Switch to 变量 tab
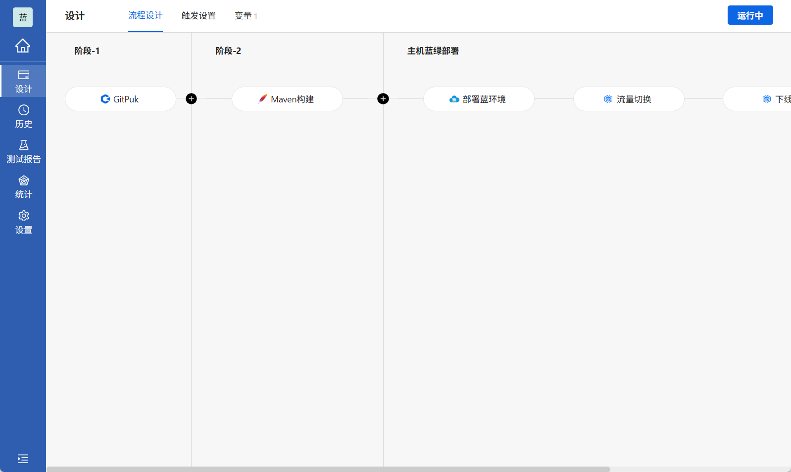 coord(246,16)
